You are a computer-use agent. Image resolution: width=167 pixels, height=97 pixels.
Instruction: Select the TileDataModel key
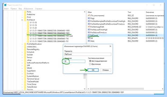tap(33, 82)
